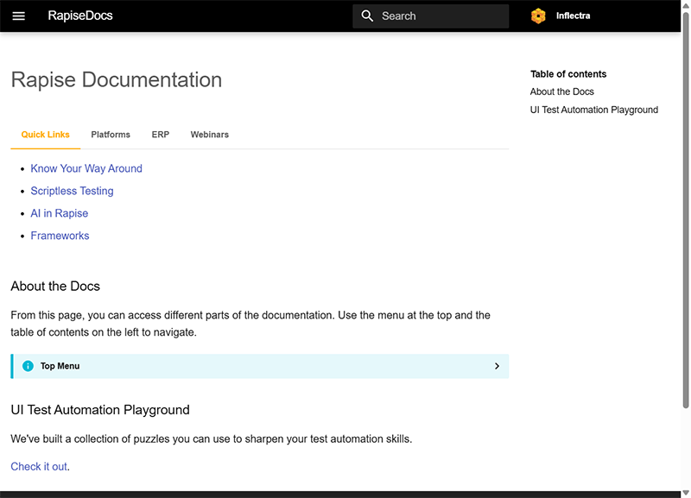Expand the Top Menu collapsible block
Screen dimensions: 691x498
pyautogui.click(x=259, y=366)
